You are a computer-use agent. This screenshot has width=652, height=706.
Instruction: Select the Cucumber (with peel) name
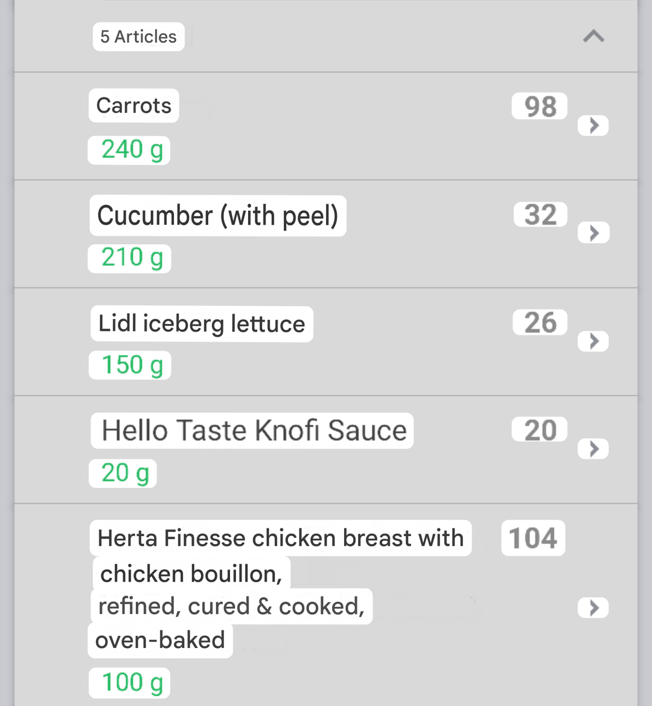click(218, 216)
